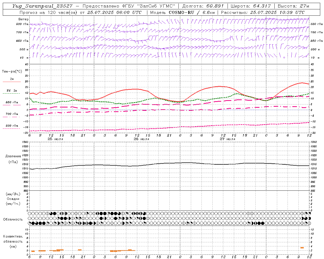Select the 'Долгота: 60.891' header field
The image size is (324, 259).
pyautogui.click(x=203, y=6)
